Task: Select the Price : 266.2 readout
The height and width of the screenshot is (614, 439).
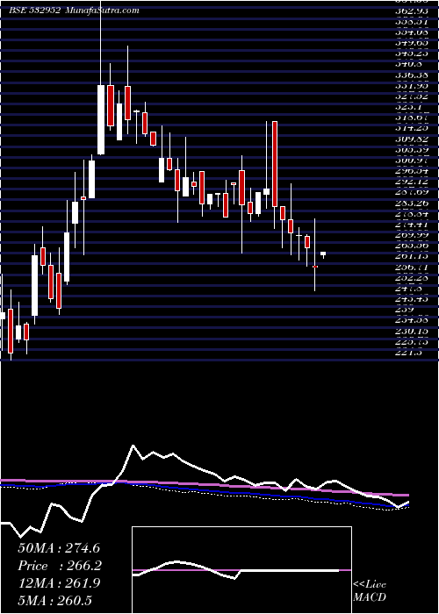Action: (x=60, y=566)
